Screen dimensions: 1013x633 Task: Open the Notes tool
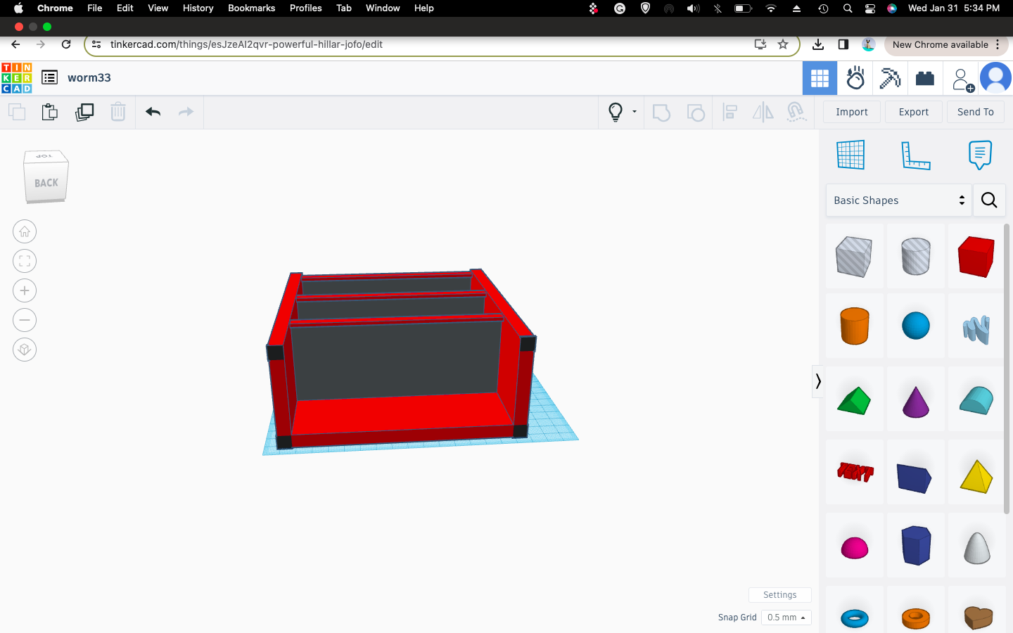[x=979, y=155]
